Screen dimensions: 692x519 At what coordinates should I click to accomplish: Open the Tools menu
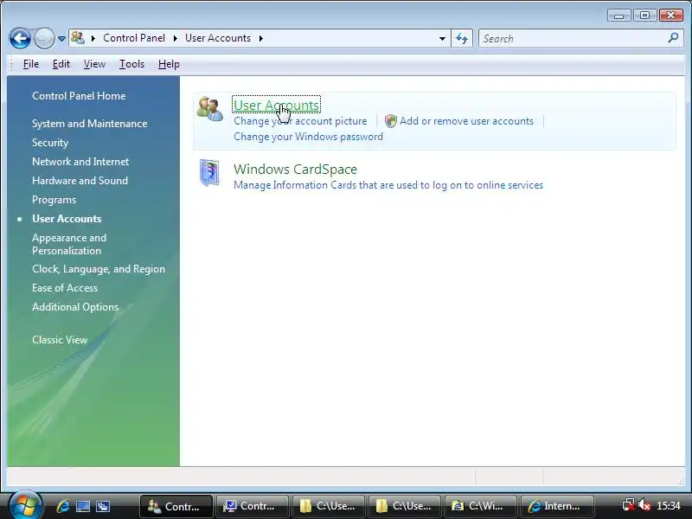(132, 64)
